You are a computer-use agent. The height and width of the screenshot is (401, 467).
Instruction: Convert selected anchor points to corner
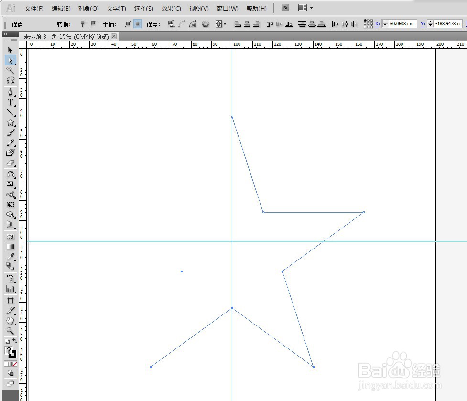pos(84,24)
